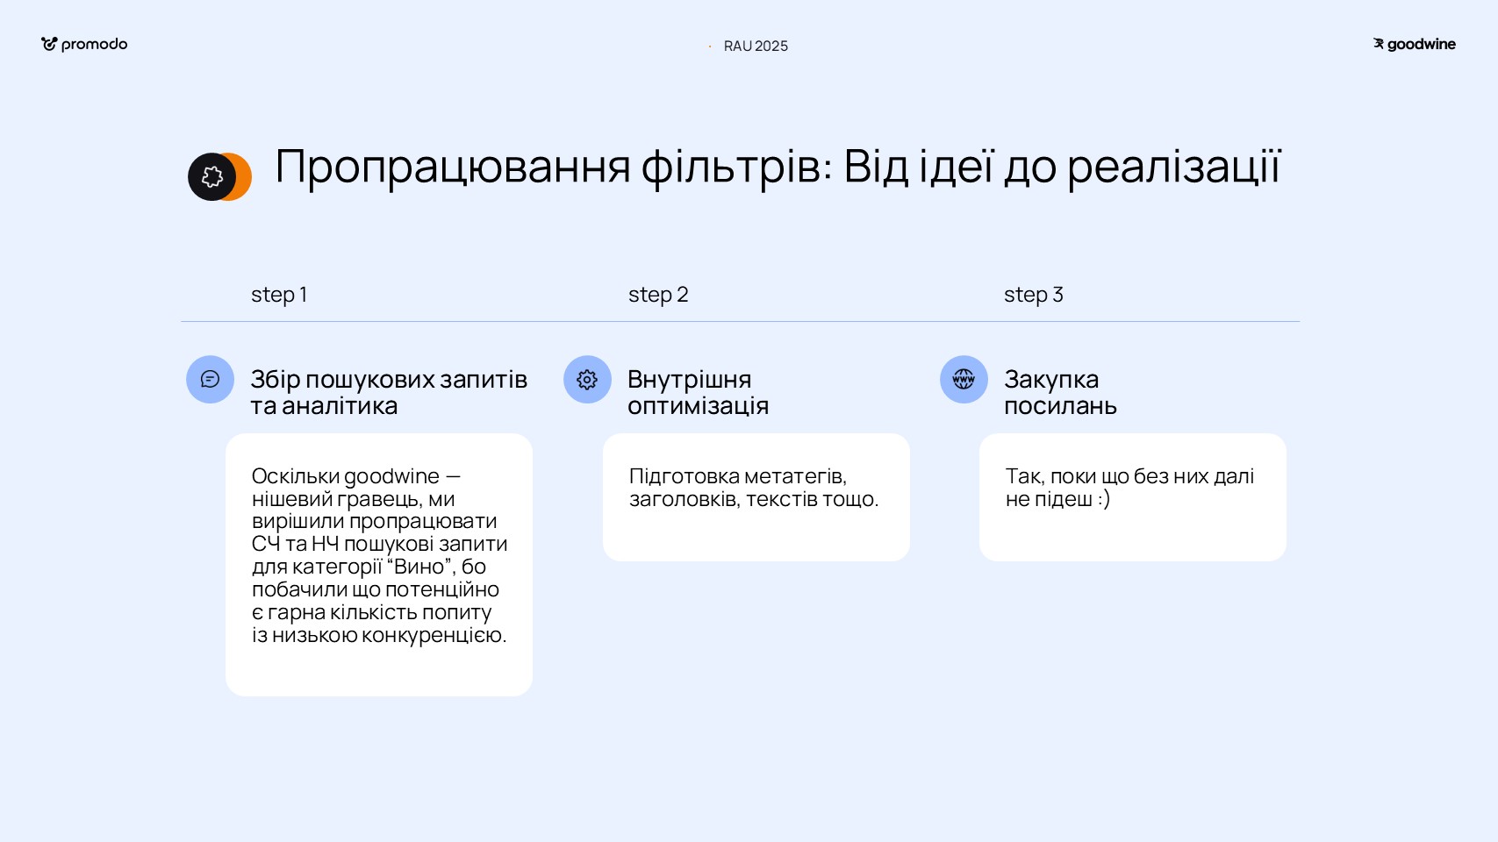1498x842 pixels.
Task: Click the black puzzle badge beside the title
Action: [x=211, y=177]
